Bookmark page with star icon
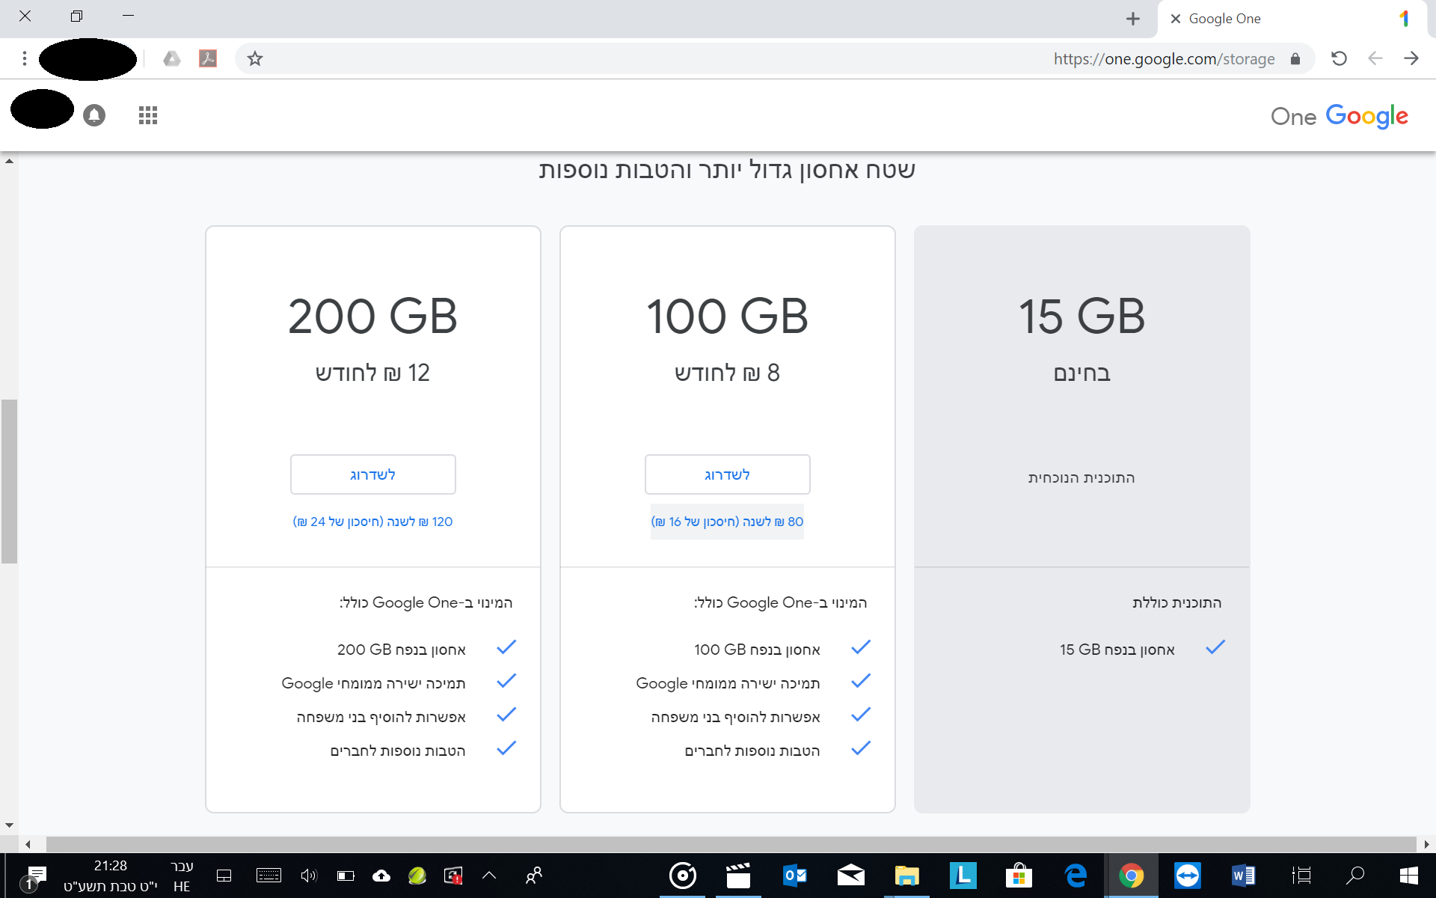The height and width of the screenshot is (898, 1436). 255,58
